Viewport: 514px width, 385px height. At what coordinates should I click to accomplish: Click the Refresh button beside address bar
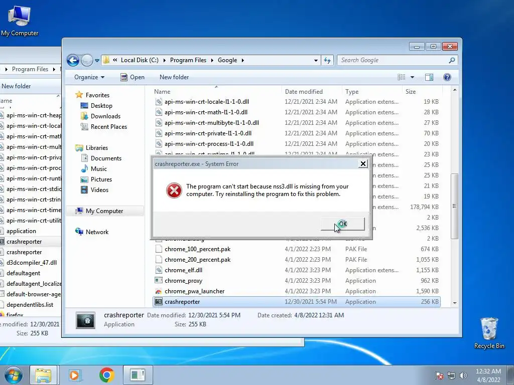[327, 60]
